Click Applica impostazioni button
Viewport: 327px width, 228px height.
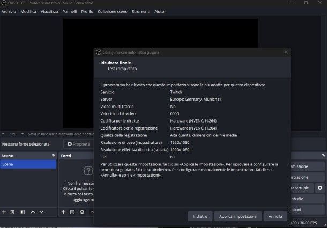[x=237, y=216]
